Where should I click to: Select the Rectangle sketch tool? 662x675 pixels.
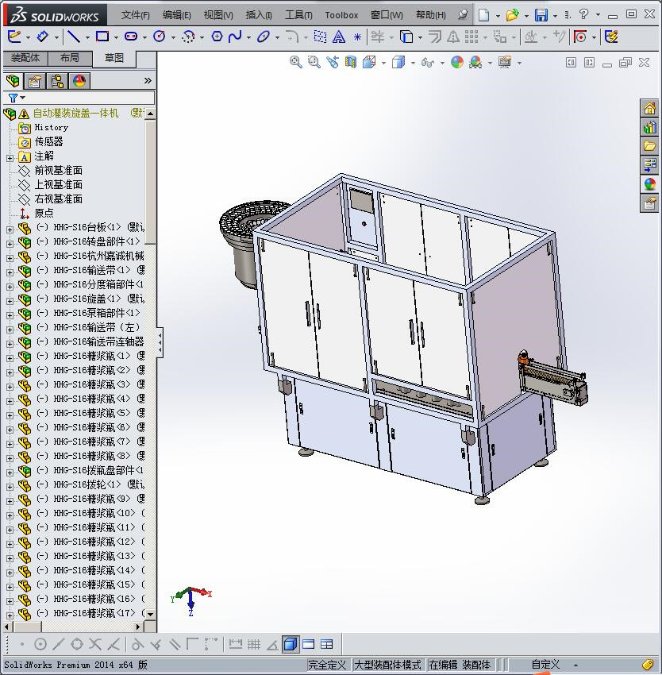102,37
